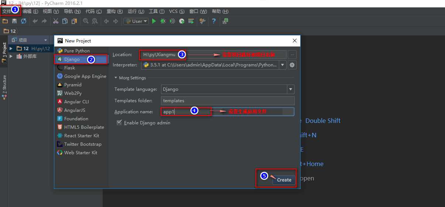Open Settings via wrench toolbar icon
Screen dimensions: 445x207
[202, 21]
